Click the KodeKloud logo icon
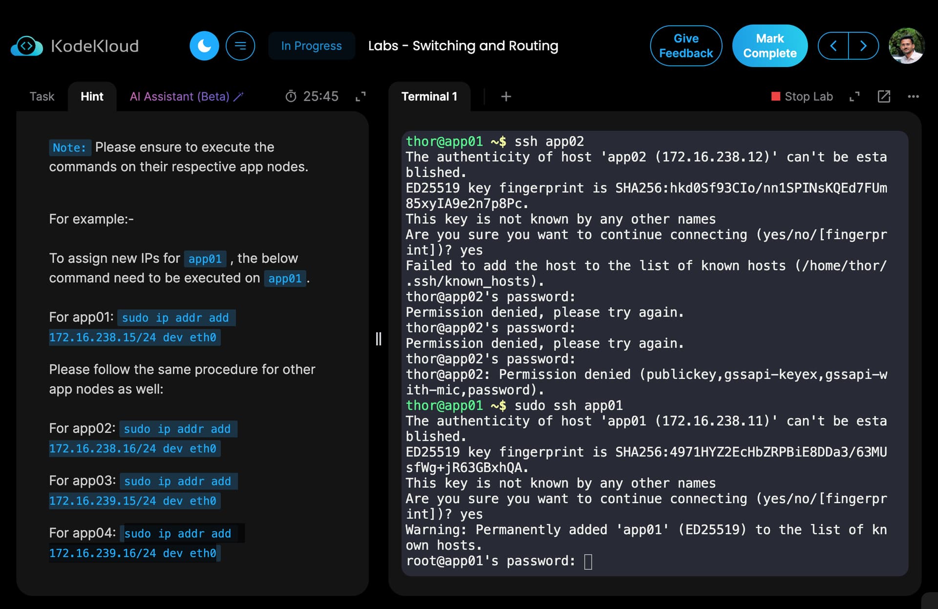This screenshot has height=609, width=938. [27, 46]
